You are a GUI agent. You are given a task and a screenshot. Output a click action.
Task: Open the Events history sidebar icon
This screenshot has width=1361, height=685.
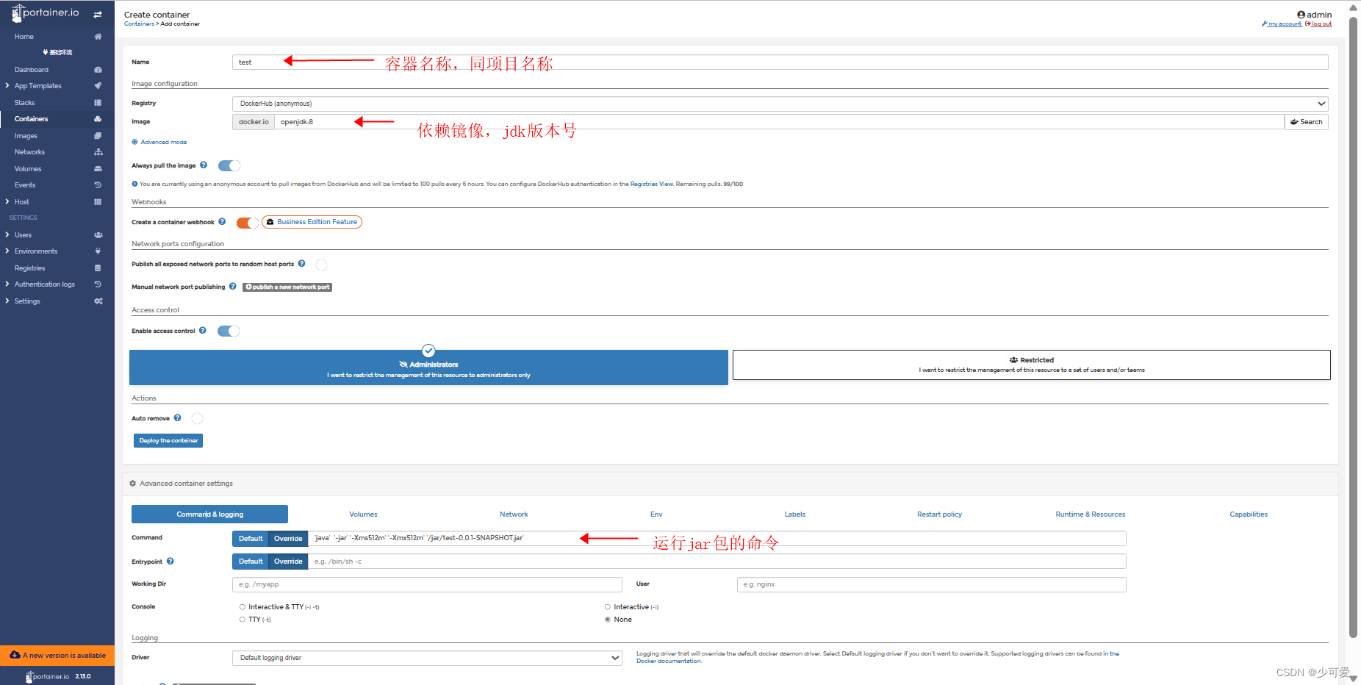[98, 184]
